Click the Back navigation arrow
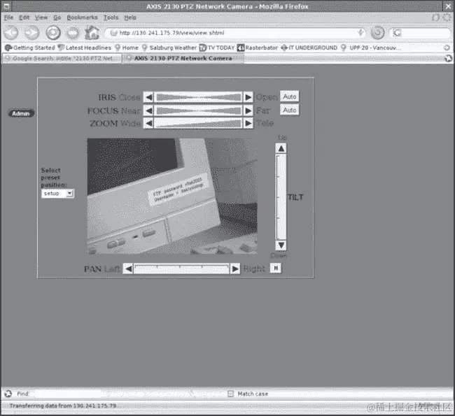455x416 pixels. (x=11, y=33)
